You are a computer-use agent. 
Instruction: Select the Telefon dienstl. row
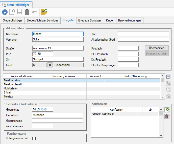pos(82,84)
